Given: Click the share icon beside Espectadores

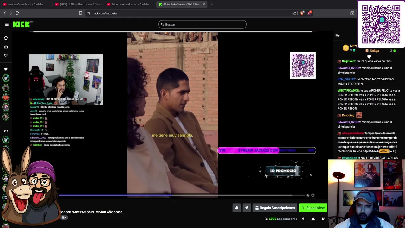Looking at the screenshot, I should (x=303, y=219).
